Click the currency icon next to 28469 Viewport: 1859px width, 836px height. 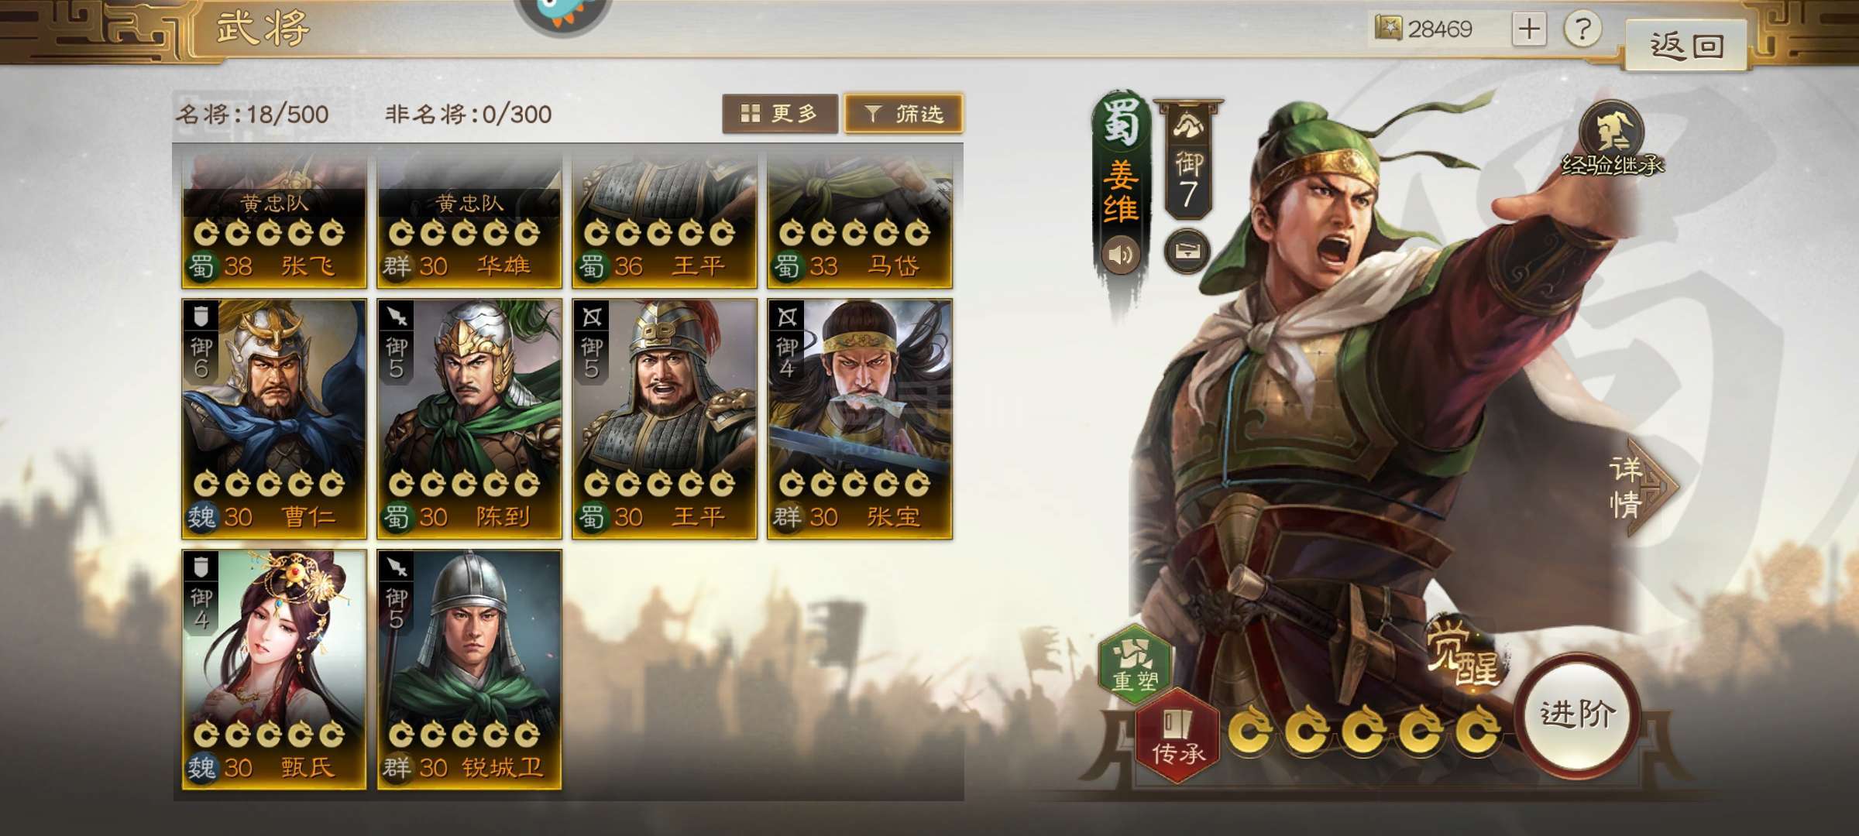click(1388, 29)
